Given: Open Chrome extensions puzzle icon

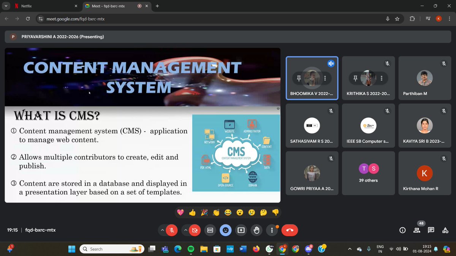Looking at the screenshot, I should 412,19.
